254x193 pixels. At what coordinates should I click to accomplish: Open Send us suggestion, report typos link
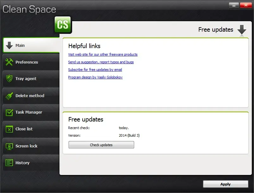coord(101,62)
